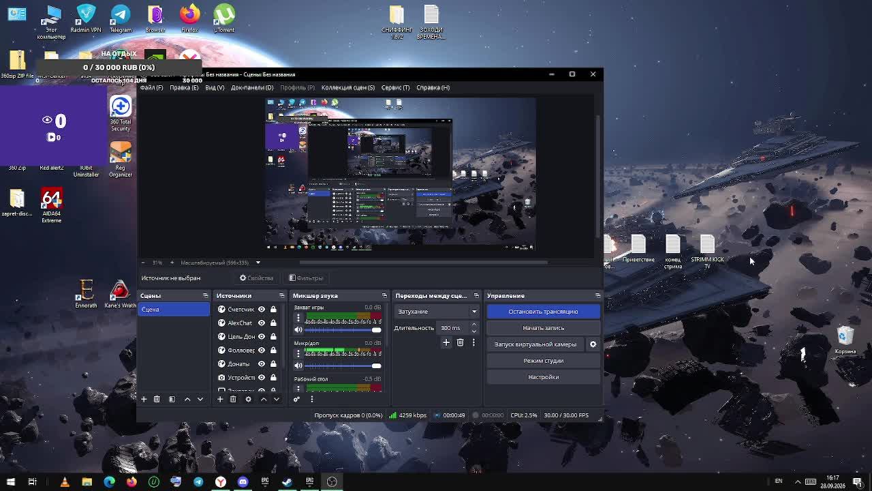Hide the Фолловер source
Screen dimensions: 872x491
[x=261, y=351]
